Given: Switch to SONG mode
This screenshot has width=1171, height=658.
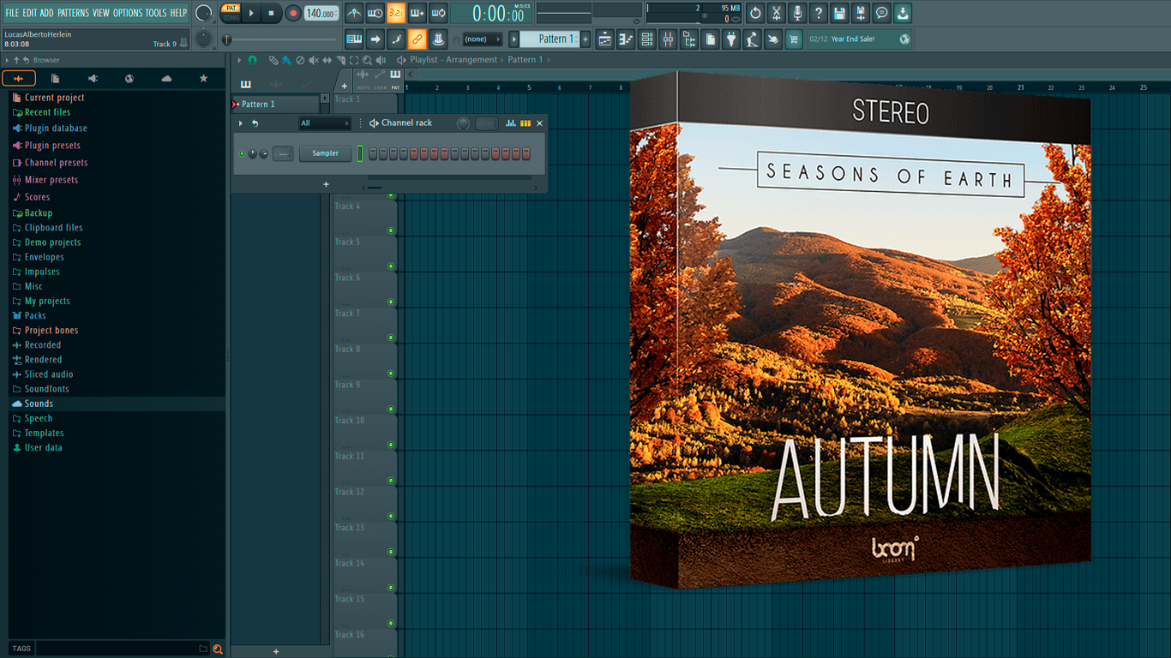Looking at the screenshot, I should click(231, 17).
